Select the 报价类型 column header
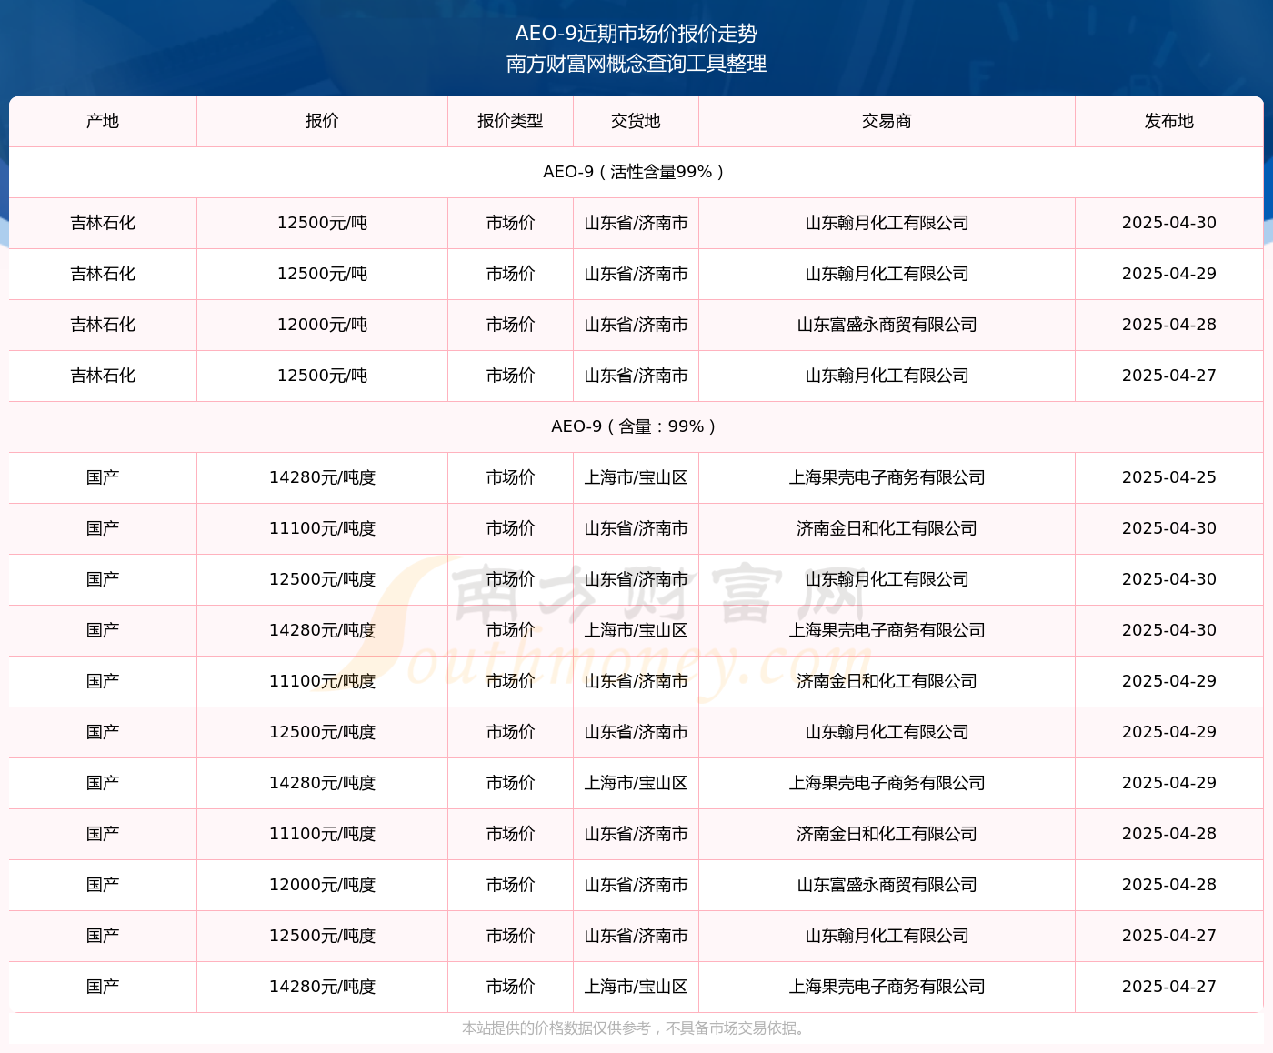This screenshot has width=1273, height=1053. point(510,121)
